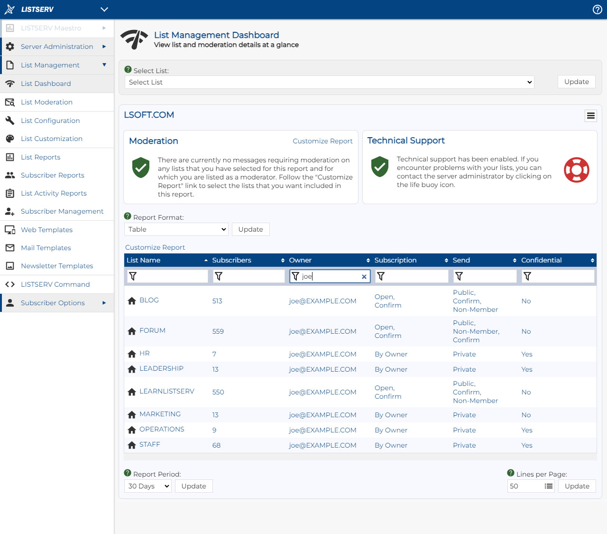This screenshot has width=607, height=534.
Task: Click the LISTSERV logo icon
Action: 9,9
